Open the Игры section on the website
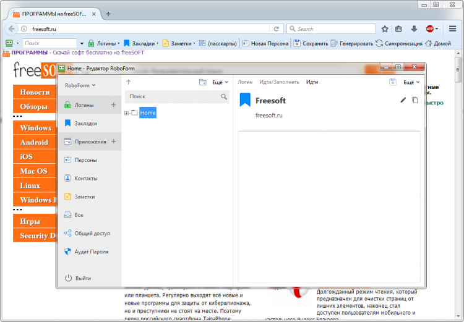This screenshot has height=322, width=464. point(35,221)
